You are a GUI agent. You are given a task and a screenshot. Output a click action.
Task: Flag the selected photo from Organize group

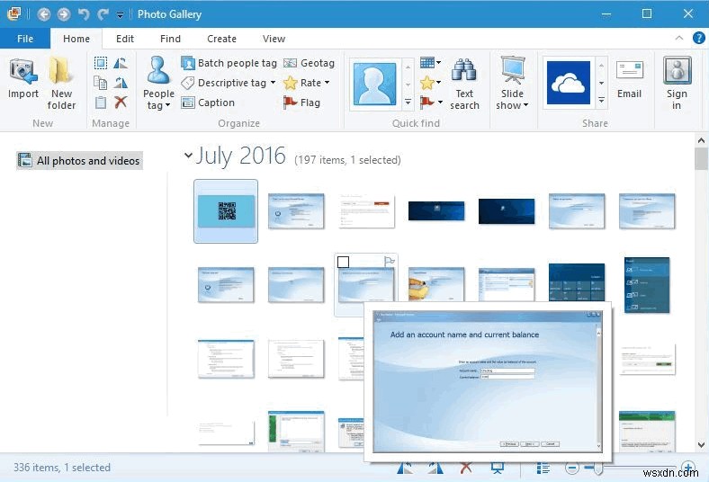pyautogui.click(x=301, y=103)
